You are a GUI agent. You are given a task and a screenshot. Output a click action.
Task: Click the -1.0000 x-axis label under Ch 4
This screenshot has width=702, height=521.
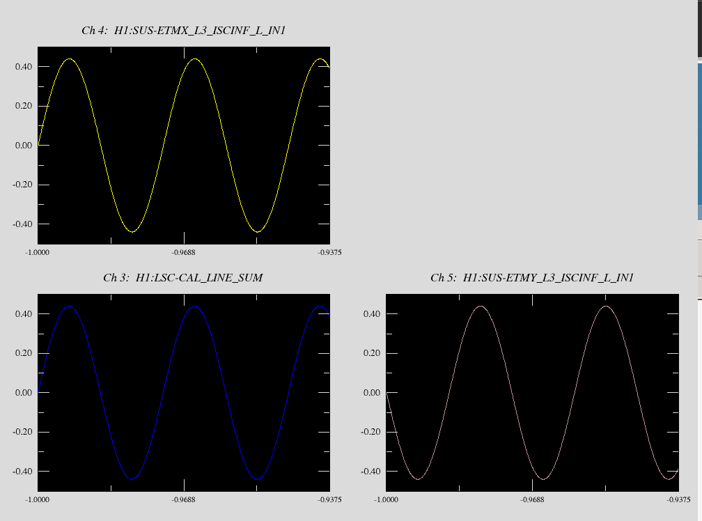(37, 252)
